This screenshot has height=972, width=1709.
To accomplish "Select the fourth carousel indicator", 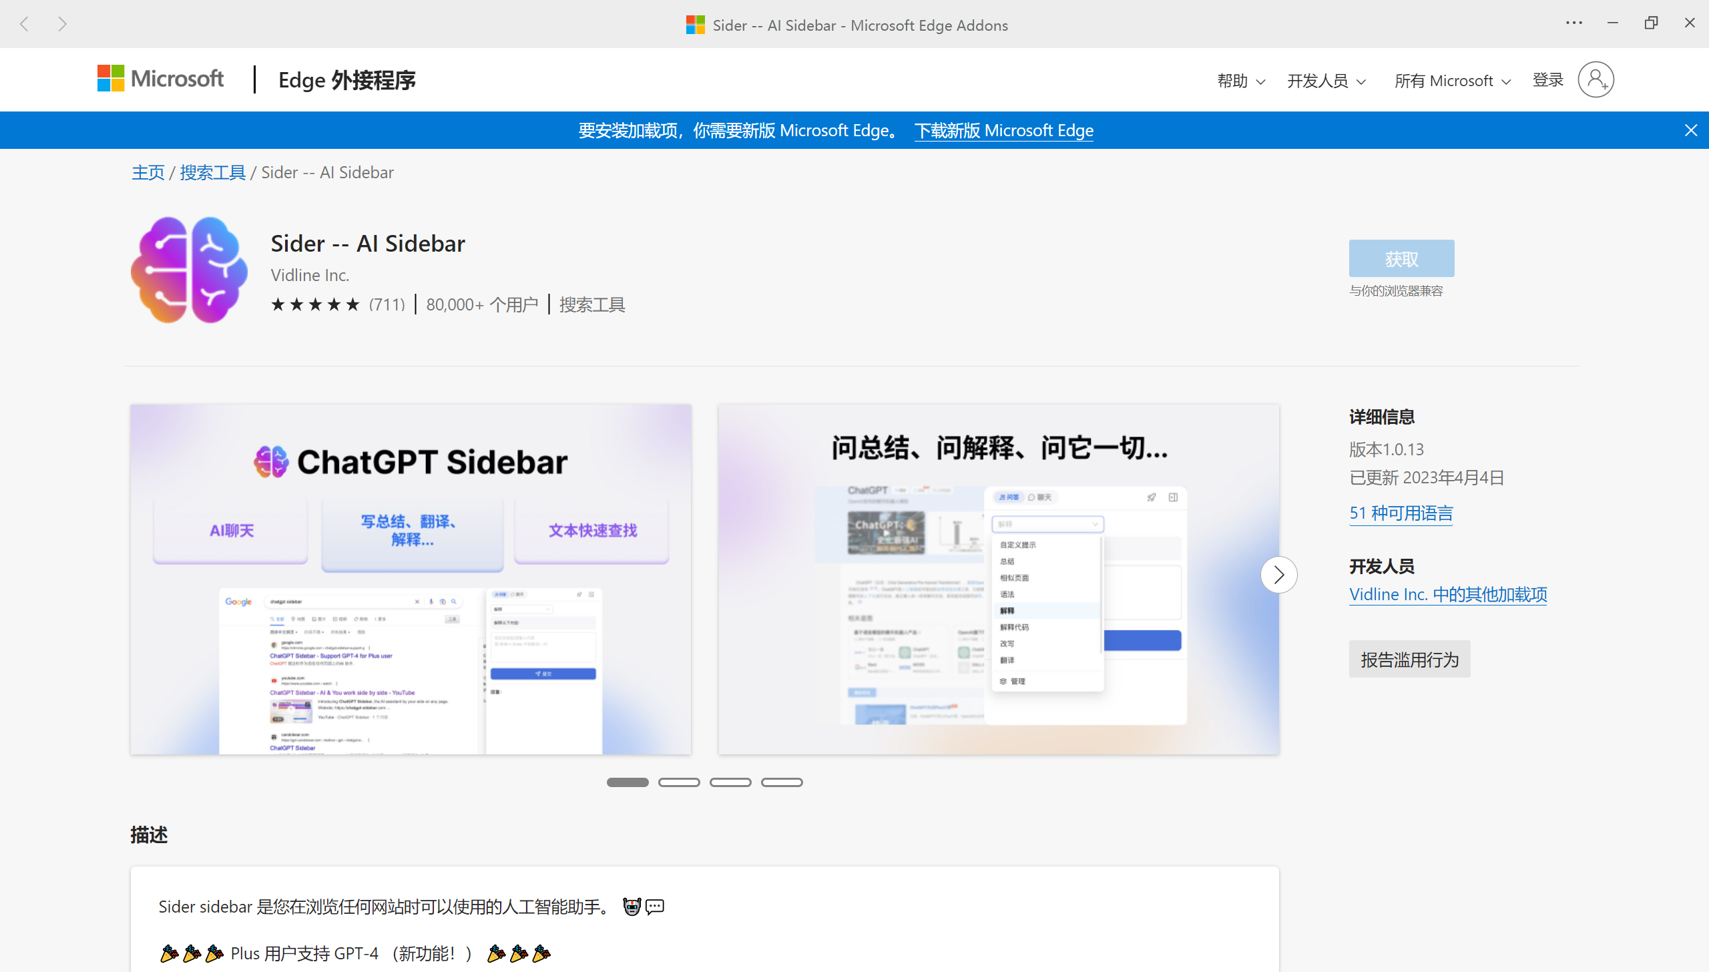I will tap(782, 782).
